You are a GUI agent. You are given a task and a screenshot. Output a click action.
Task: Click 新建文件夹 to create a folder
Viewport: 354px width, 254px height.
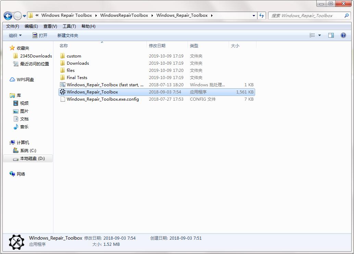pyautogui.click(x=68, y=36)
